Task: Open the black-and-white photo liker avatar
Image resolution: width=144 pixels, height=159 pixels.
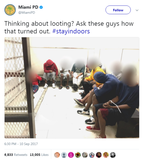Action: point(113,155)
